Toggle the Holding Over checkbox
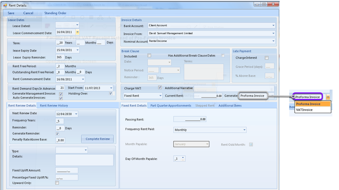 click(111, 93)
